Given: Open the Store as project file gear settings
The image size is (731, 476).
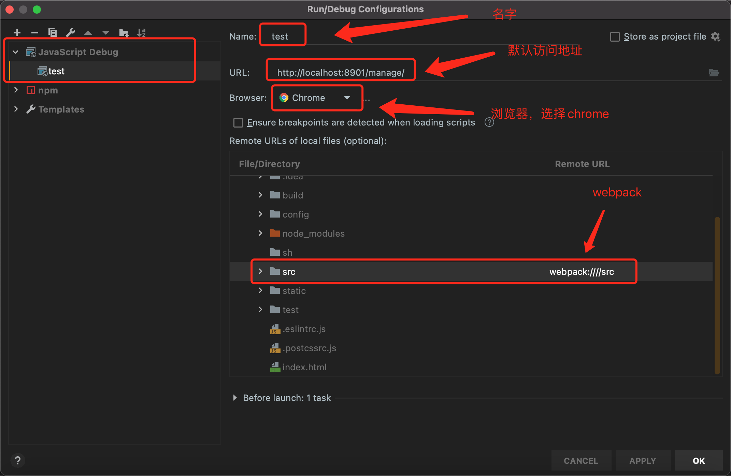Looking at the screenshot, I should click(x=716, y=36).
